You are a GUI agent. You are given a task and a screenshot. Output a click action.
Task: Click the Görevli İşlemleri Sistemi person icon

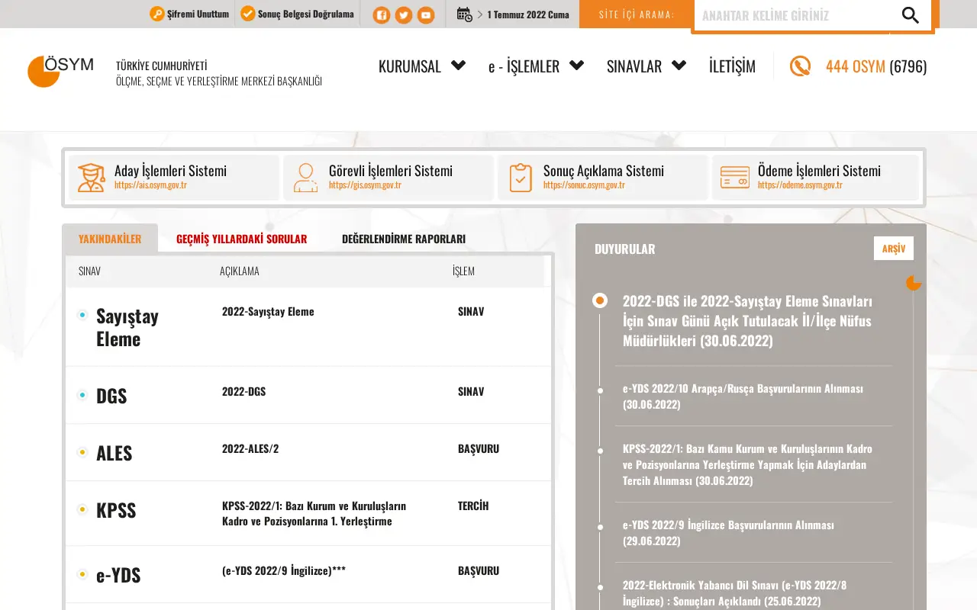click(305, 178)
